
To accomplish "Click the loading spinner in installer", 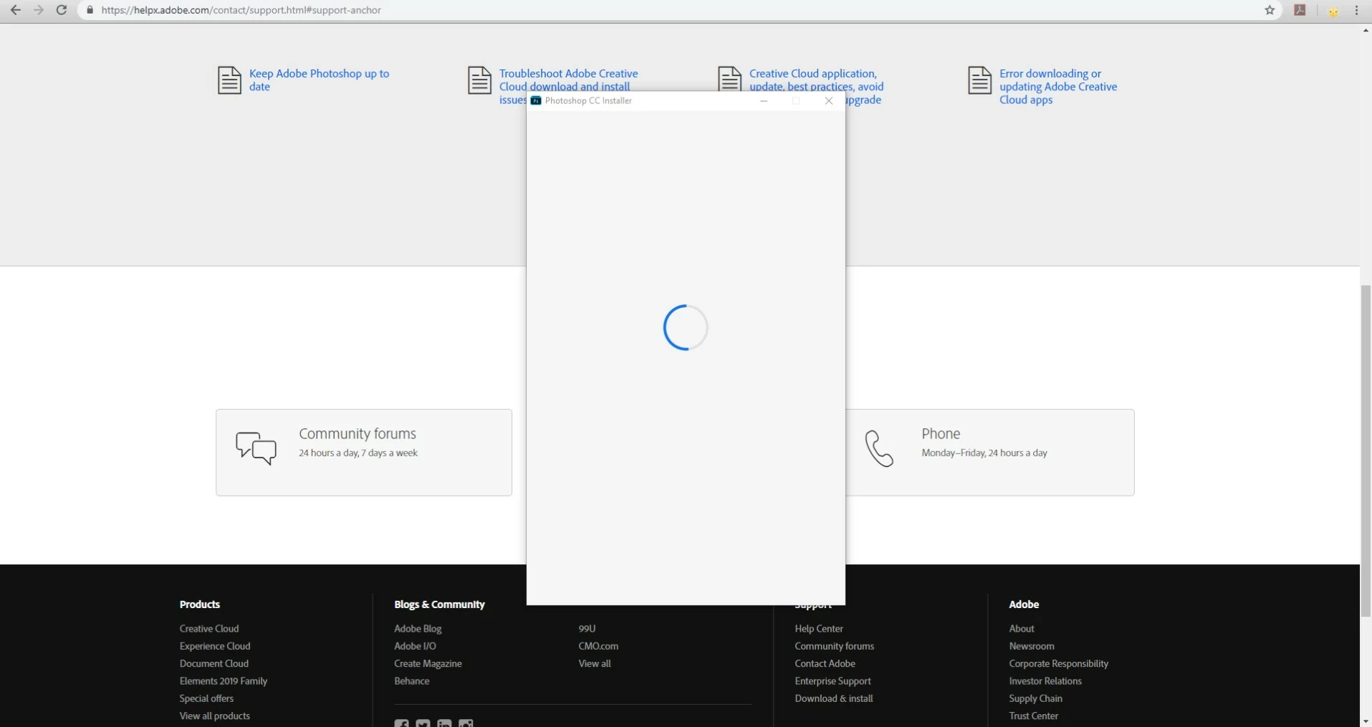I will 686,327.
